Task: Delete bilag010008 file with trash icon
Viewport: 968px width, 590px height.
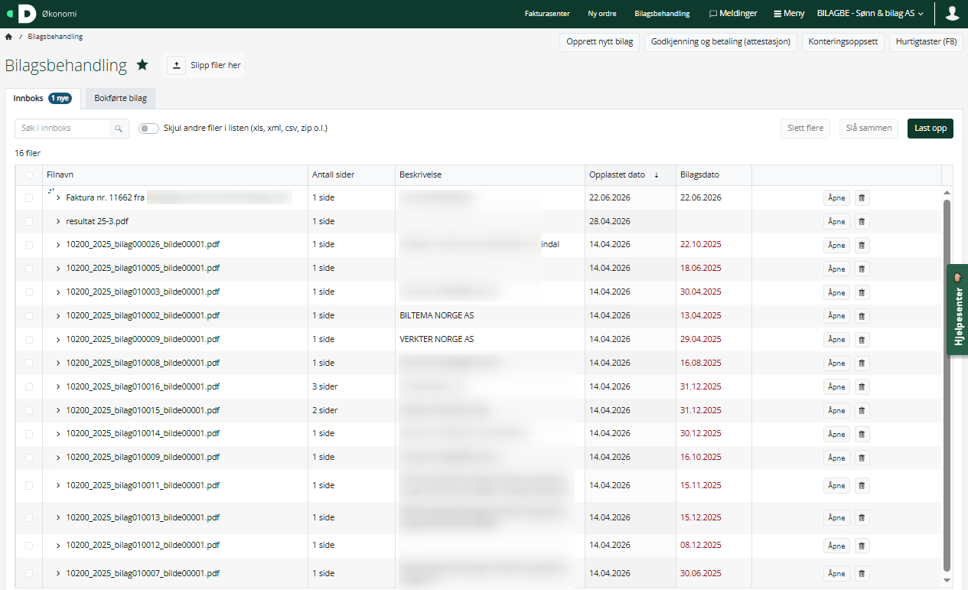Action: (862, 363)
